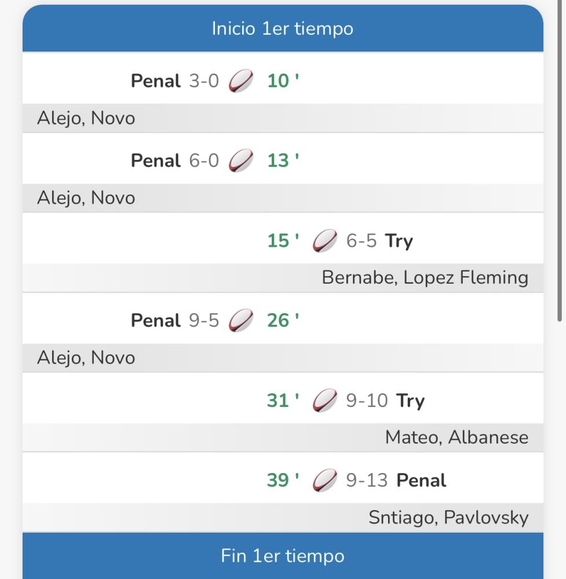Click the rugby ball icon at 13'
Screen dimensions: 566x579
click(241, 161)
